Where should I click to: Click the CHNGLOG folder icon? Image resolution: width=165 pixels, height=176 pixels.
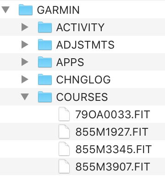[x=45, y=79]
